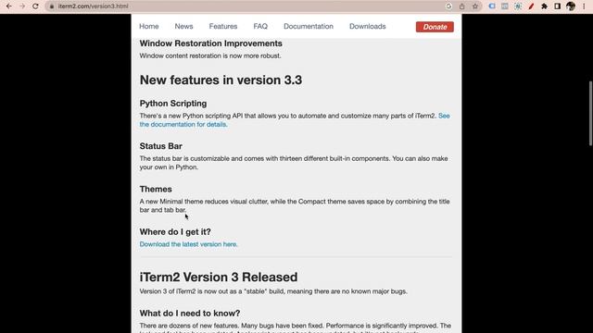Screen dimensions: 593x333
Task: Click the browser forward arrow
Action: tap(22, 6)
